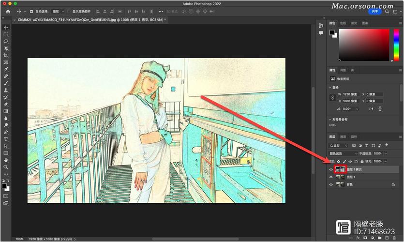
Task: Click the blue 共享 share button
Action: [375, 11]
